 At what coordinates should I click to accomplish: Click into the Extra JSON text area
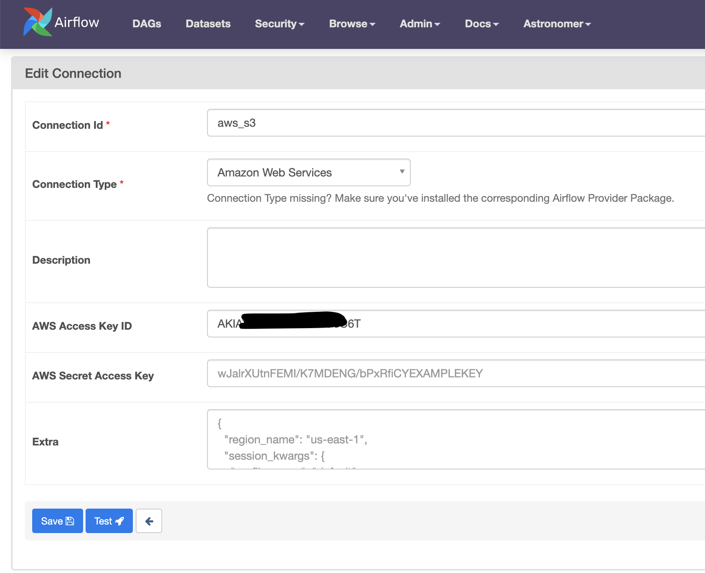[x=456, y=439]
